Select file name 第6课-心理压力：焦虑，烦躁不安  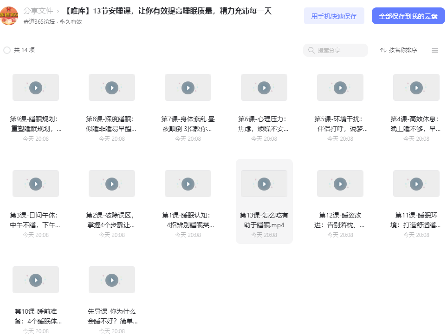point(263,124)
